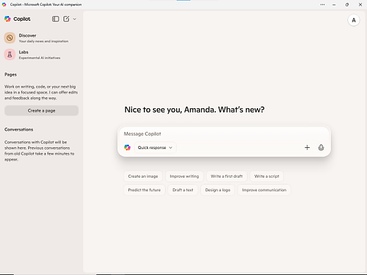Open the three-dot menu in title bar
Viewport: 367px width, 275px height.
pyautogui.click(x=322, y=4)
